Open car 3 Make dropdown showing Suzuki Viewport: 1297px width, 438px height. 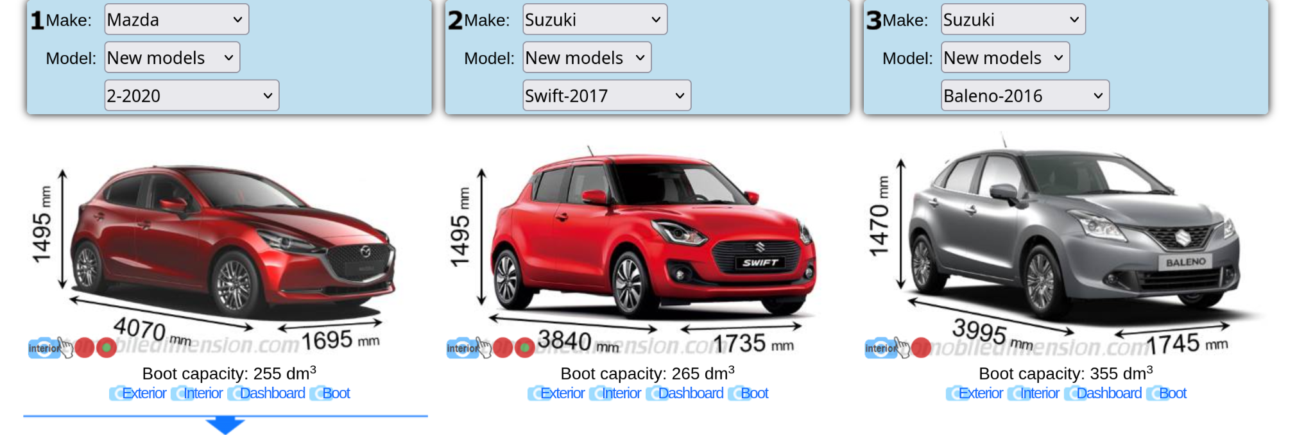click(1013, 19)
